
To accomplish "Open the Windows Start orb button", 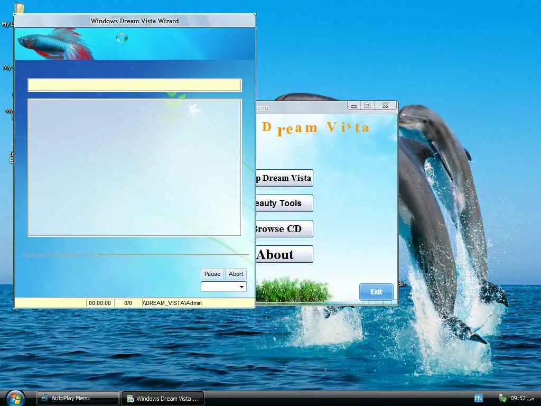I will pyautogui.click(x=15, y=399).
